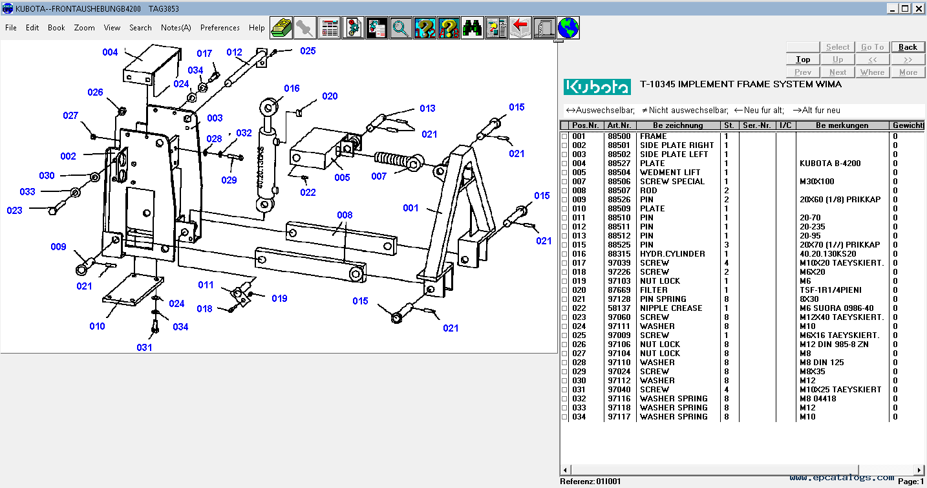The height and width of the screenshot is (488, 927).
Task: Click the Be zeichnung column header
Action: click(678, 125)
